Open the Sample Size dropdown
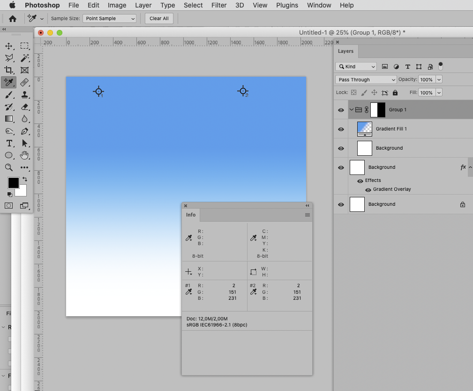Image resolution: width=473 pixels, height=391 pixels. point(109,18)
